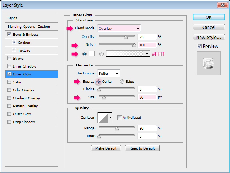Click the OK button
Screen dimensions: 230x173
tap(209, 17)
